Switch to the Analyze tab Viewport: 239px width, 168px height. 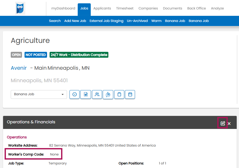217,8
